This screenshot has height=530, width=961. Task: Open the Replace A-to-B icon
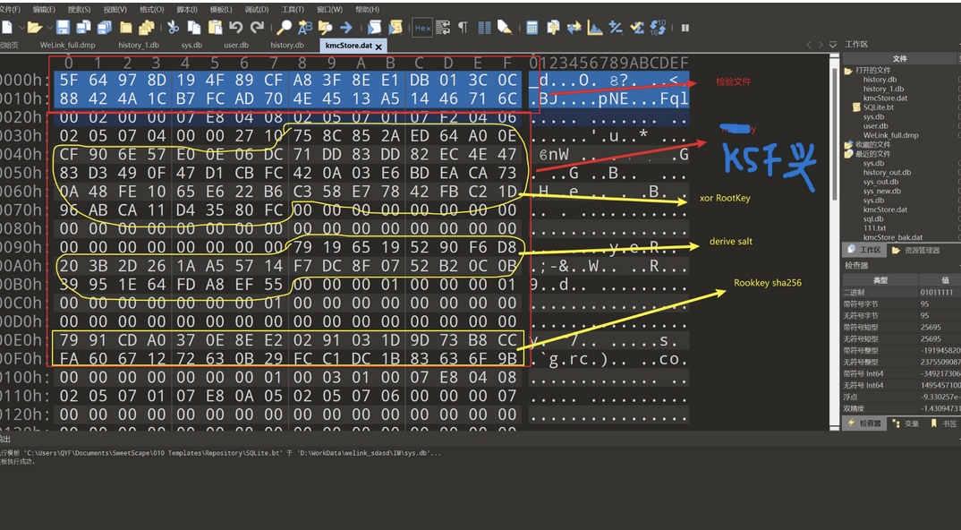coord(305,27)
